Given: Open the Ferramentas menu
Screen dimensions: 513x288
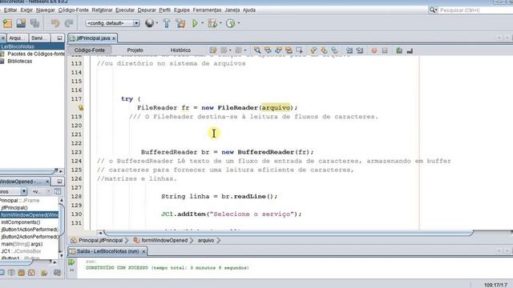Looking at the screenshot, I should tap(207, 10).
